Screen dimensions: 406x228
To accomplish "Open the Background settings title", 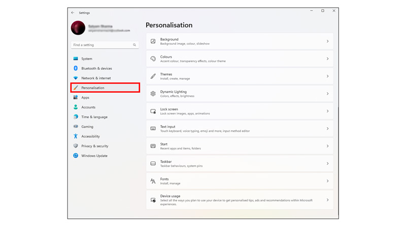I will click(x=169, y=40).
